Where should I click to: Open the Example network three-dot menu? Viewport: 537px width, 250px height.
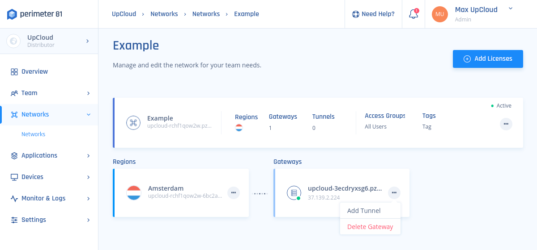click(506, 124)
